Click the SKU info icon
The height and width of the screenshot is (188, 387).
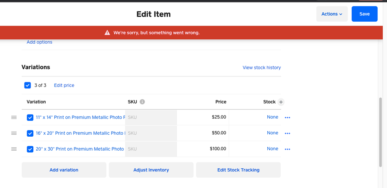[142, 102]
